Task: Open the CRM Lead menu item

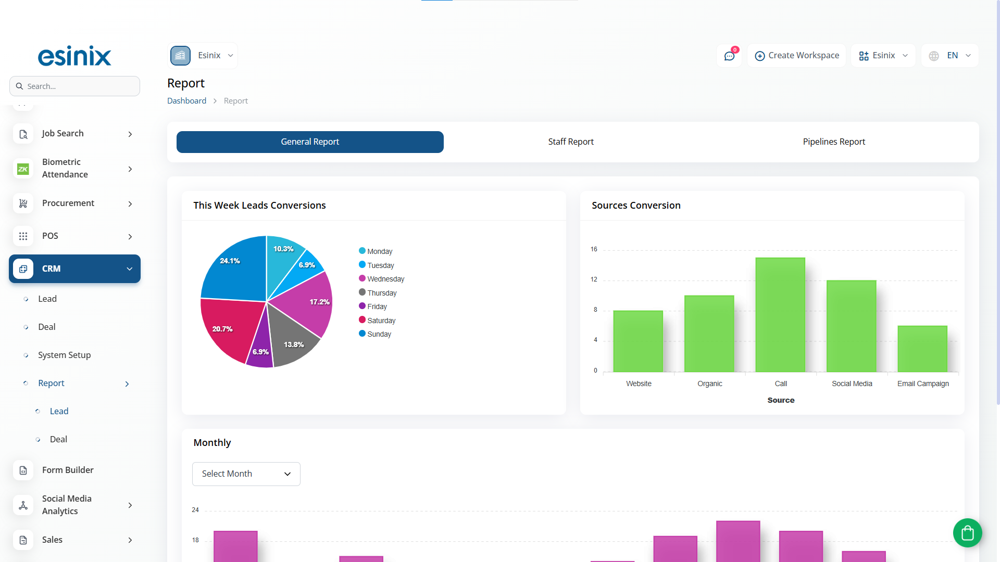Action: tap(47, 299)
